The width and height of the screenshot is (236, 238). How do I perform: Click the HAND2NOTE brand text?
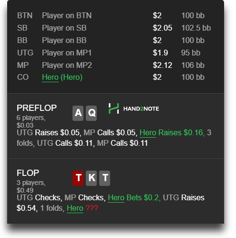[141, 109]
